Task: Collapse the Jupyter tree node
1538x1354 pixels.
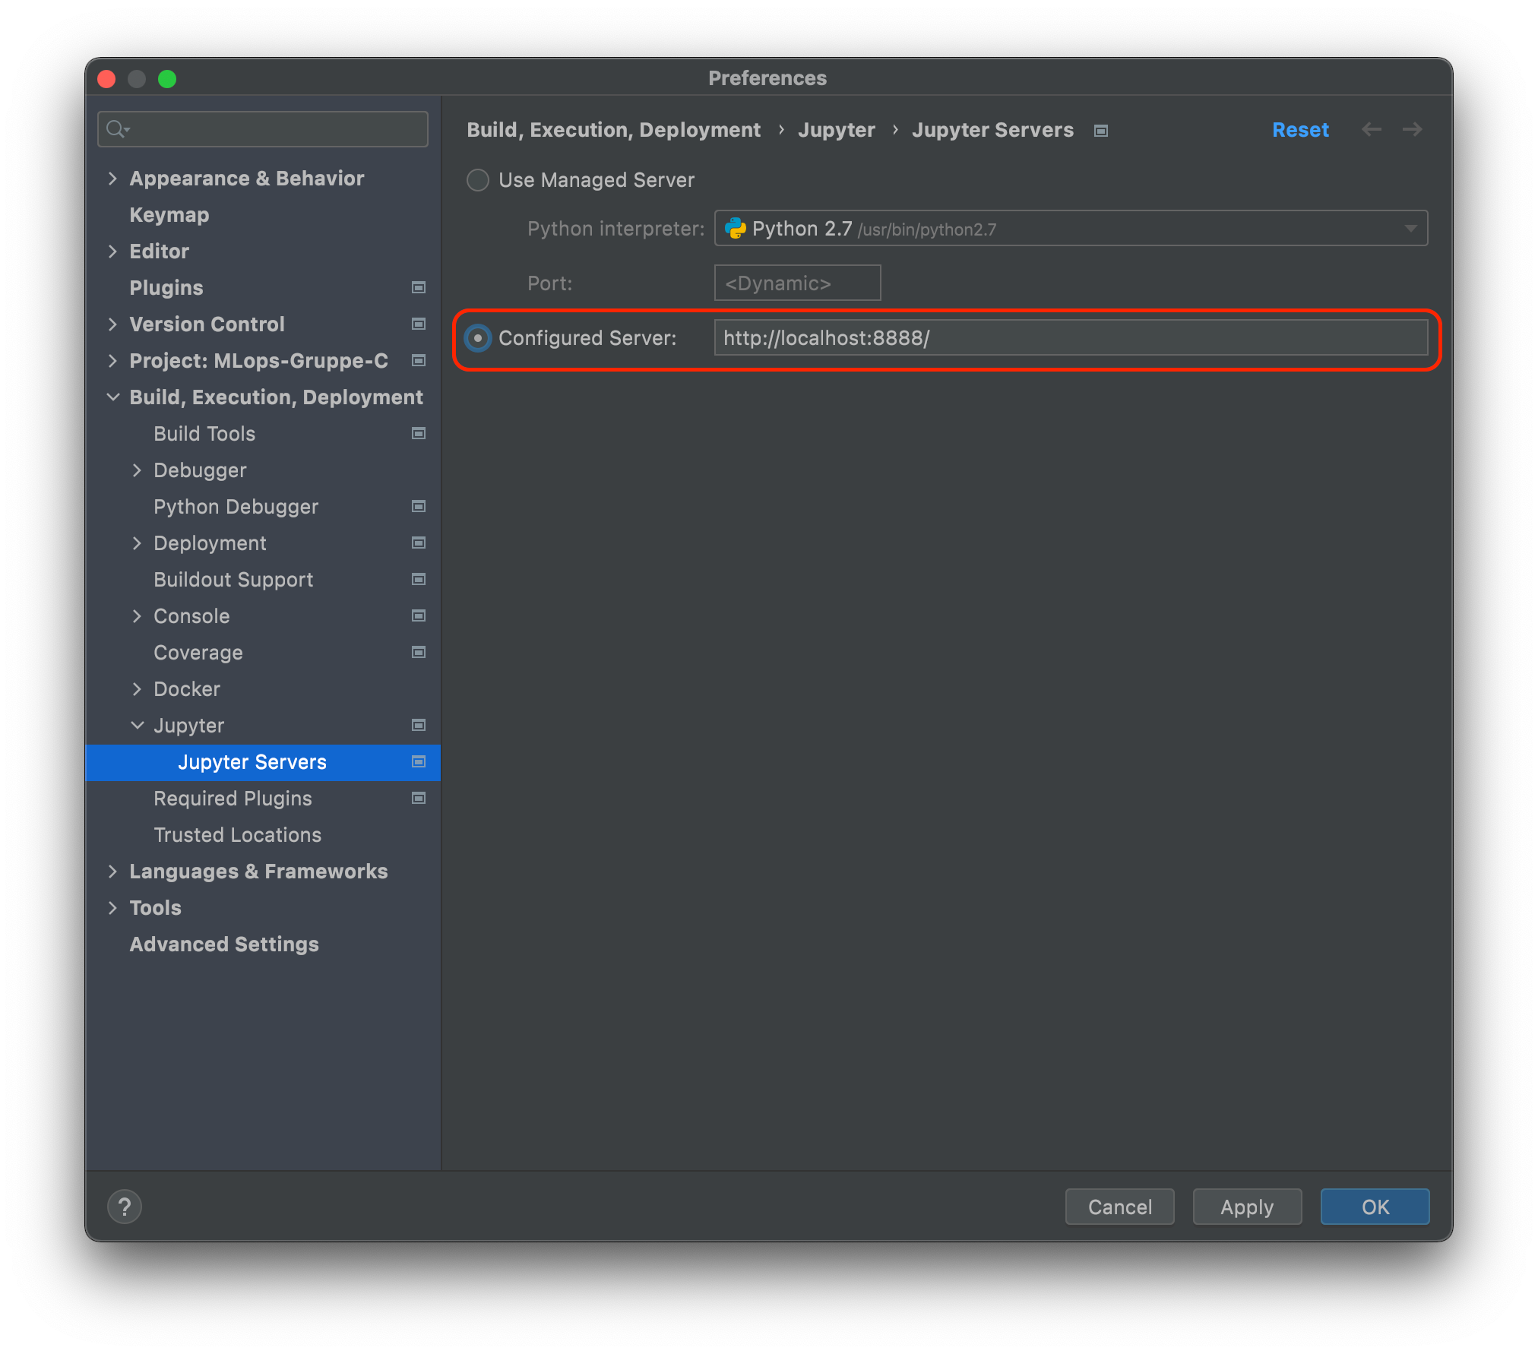Action: coord(138,726)
